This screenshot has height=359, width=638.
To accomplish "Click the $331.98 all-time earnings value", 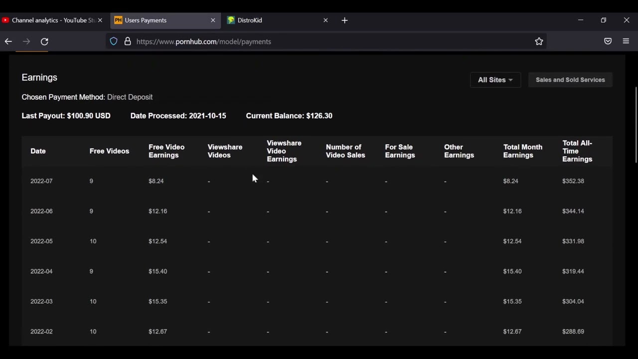I will coord(573,241).
